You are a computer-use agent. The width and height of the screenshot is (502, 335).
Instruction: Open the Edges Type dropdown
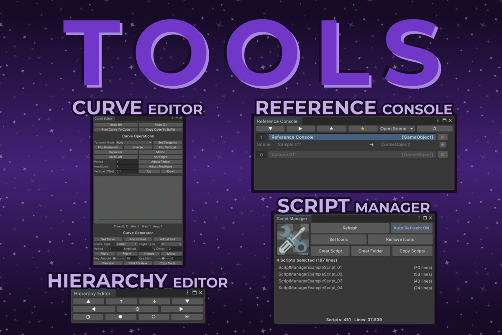pos(171,244)
